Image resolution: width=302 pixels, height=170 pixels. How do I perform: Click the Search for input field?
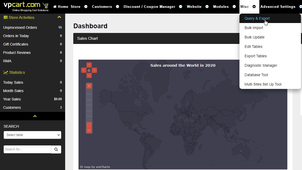click(27, 149)
